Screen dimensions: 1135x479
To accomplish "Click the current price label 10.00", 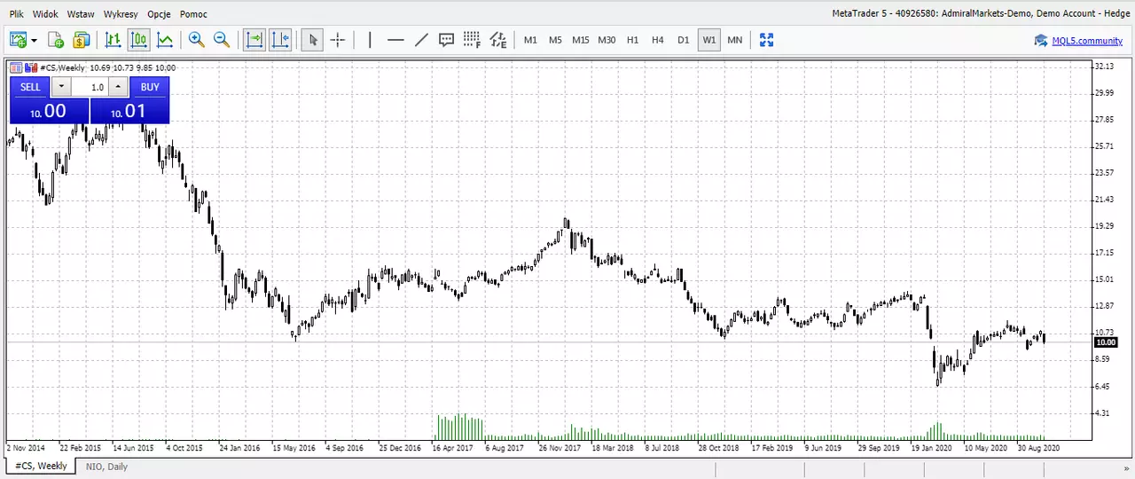I will 1105,342.
